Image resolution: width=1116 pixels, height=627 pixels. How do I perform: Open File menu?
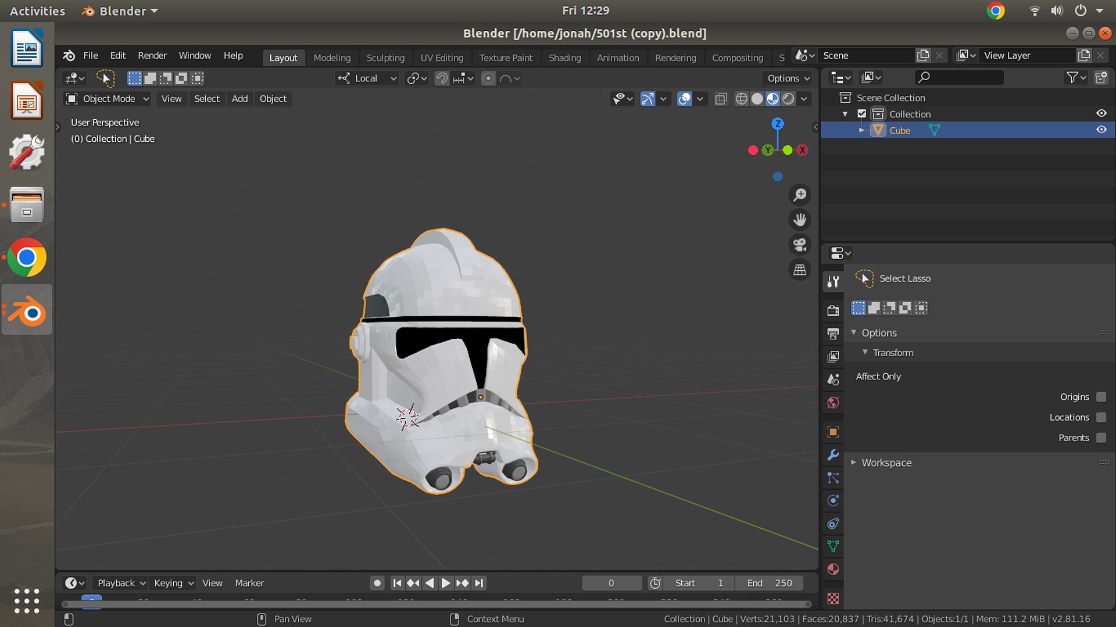(91, 55)
